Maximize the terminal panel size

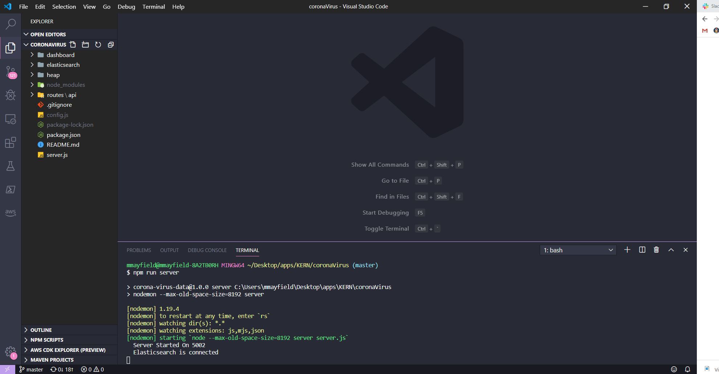pyautogui.click(x=671, y=250)
